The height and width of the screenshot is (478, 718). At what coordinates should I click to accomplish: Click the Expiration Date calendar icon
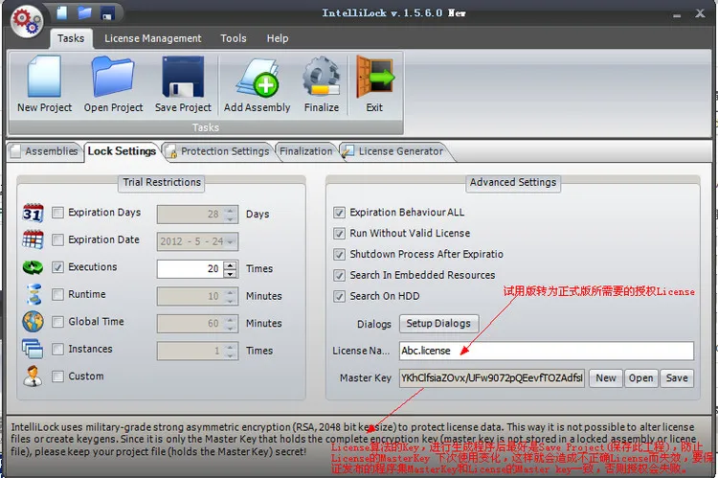pyautogui.click(x=33, y=239)
